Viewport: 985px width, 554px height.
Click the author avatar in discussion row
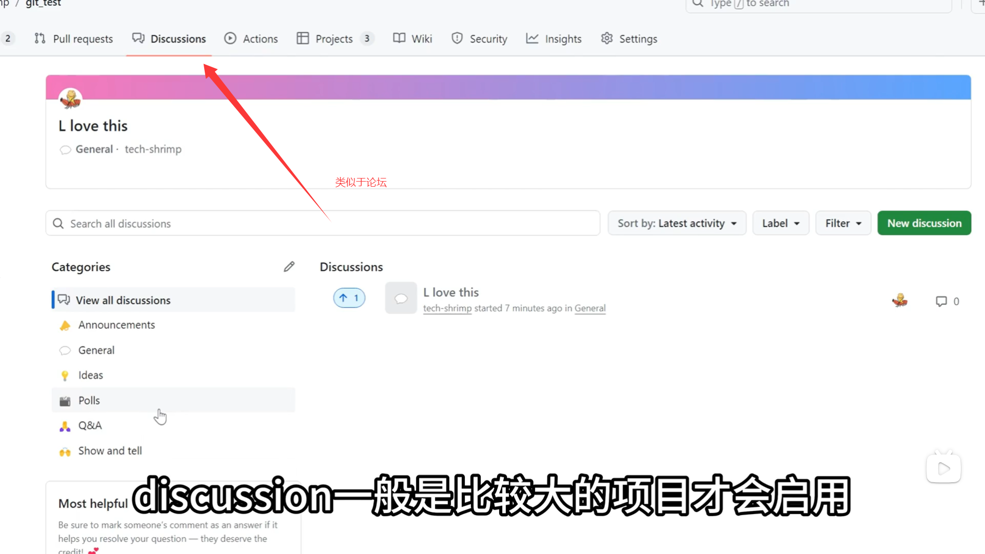(x=899, y=301)
